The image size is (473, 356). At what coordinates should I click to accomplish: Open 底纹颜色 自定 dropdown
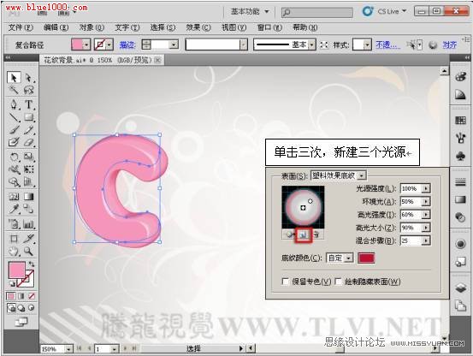(x=340, y=258)
